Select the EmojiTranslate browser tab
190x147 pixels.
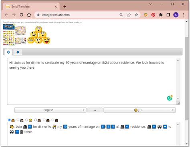pos(31,6)
